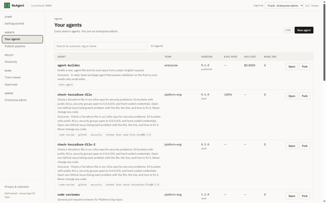Screen dimensions: 326x203
Task: Click the 1.2.0 version of code-reviewer
Action: pos(205,195)
